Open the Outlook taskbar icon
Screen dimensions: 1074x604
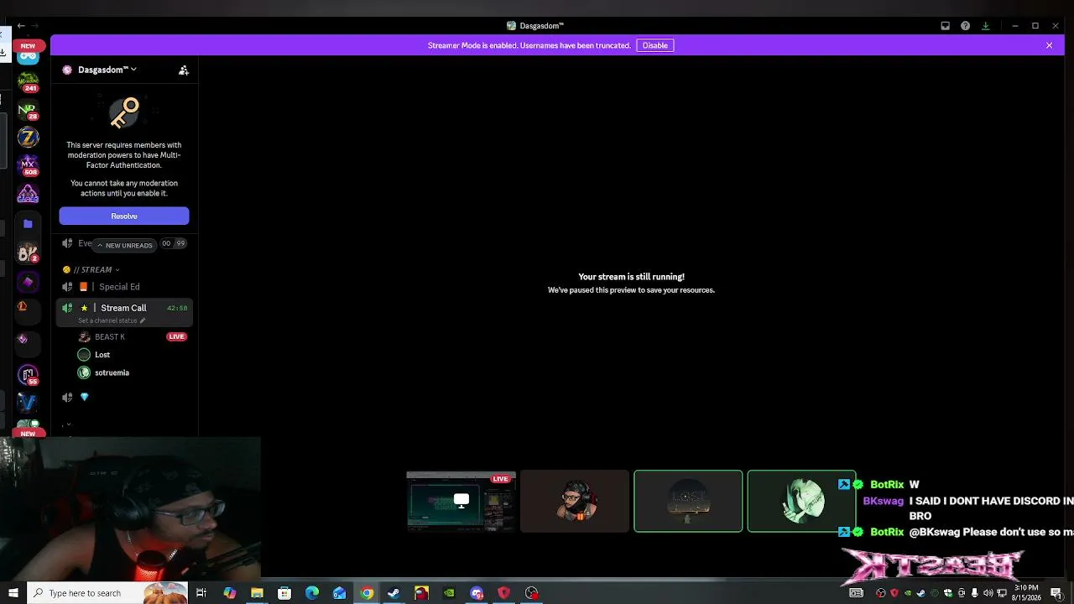(x=339, y=593)
